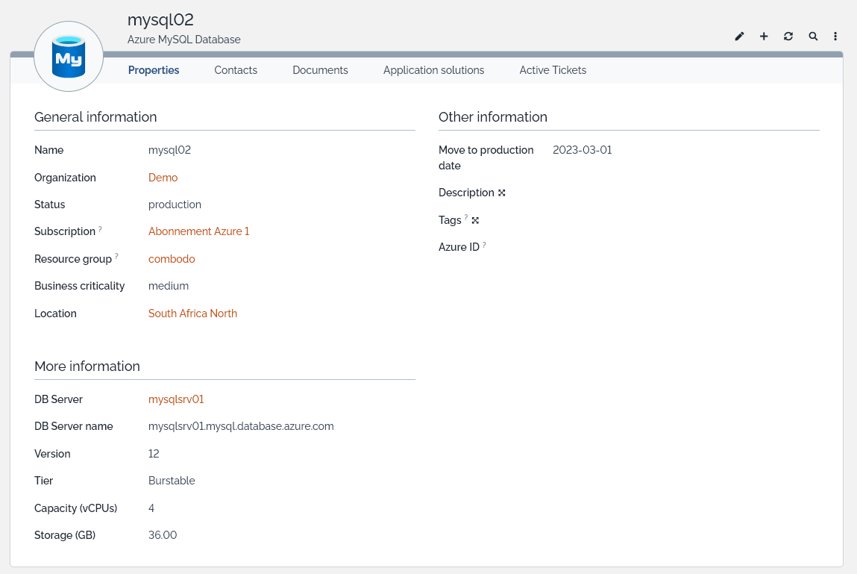Click the help hint next to Resource group

point(116,257)
